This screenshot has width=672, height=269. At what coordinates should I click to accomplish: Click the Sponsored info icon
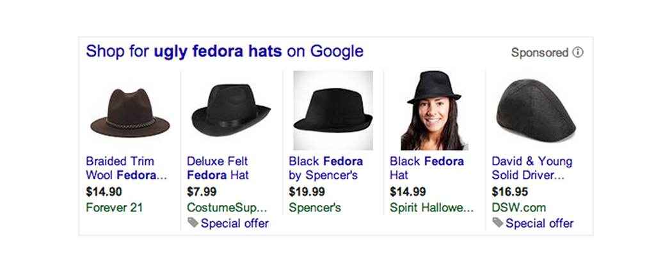[x=578, y=53]
